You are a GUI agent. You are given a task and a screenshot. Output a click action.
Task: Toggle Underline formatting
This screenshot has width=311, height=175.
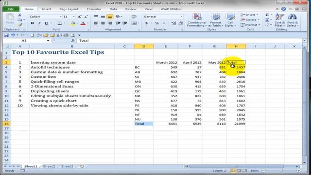(x=46, y=23)
